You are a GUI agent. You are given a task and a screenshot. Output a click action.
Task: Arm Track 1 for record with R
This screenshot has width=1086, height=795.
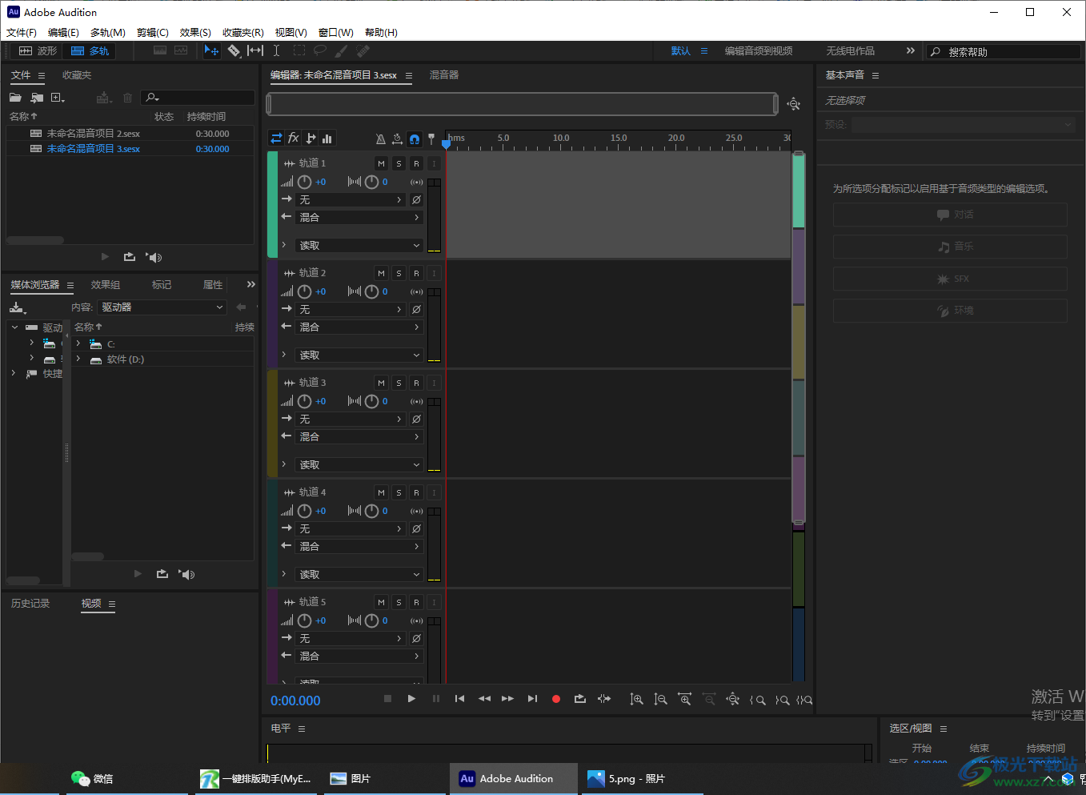click(416, 163)
